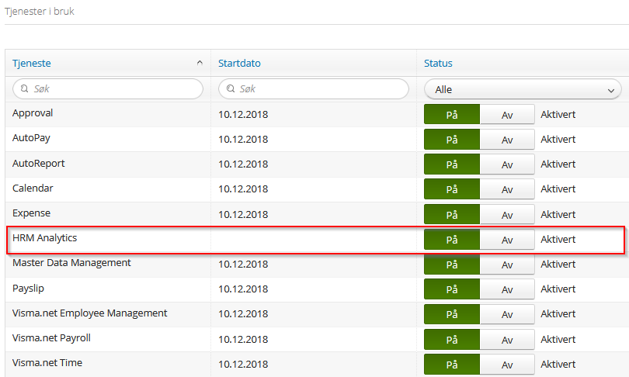
Task: Turn Payslip off with Av
Action: pos(507,289)
